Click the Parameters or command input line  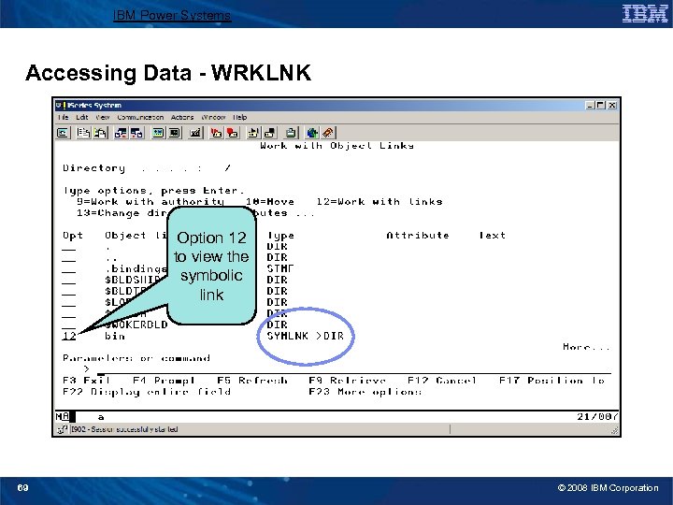pos(354,369)
